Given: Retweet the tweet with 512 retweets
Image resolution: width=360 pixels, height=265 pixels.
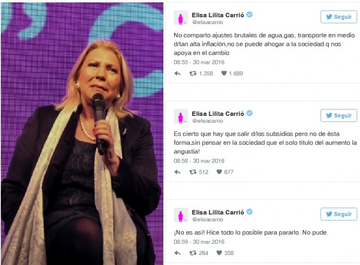Looking at the screenshot, I should click(192, 172).
